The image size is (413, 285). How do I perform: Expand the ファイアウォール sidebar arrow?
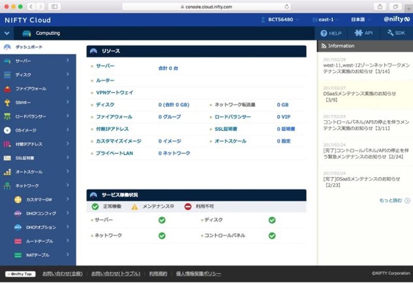click(68, 88)
